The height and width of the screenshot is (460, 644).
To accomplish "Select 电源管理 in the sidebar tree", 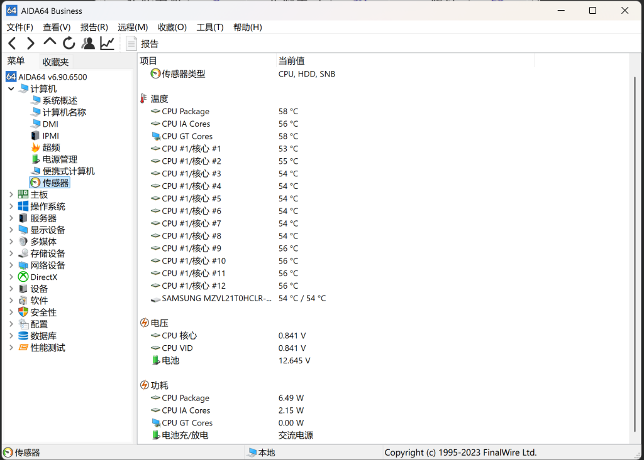I will click(59, 159).
